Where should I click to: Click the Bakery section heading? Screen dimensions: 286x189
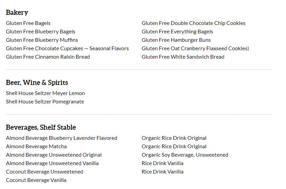coord(17,12)
